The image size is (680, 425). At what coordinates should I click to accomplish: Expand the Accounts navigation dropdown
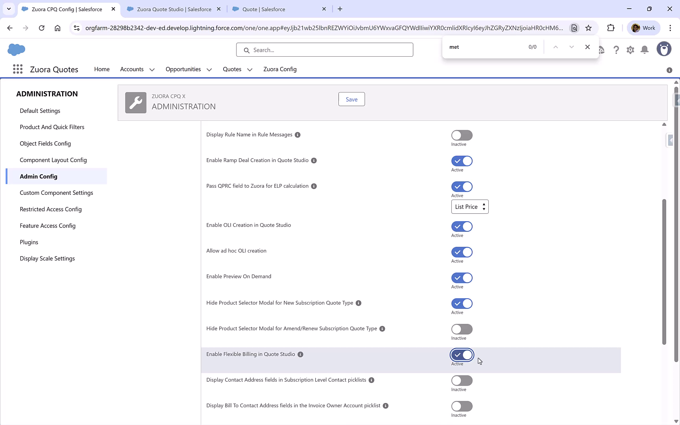pyautogui.click(x=152, y=69)
